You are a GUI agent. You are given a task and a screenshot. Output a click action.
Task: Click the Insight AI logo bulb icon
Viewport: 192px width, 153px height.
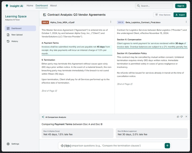click(7, 6)
